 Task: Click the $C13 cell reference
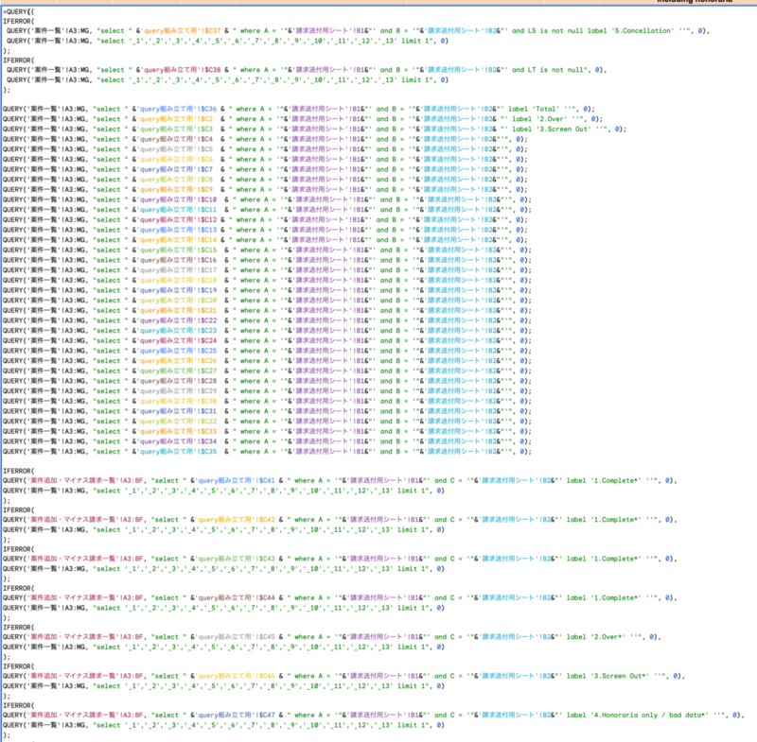(206, 230)
